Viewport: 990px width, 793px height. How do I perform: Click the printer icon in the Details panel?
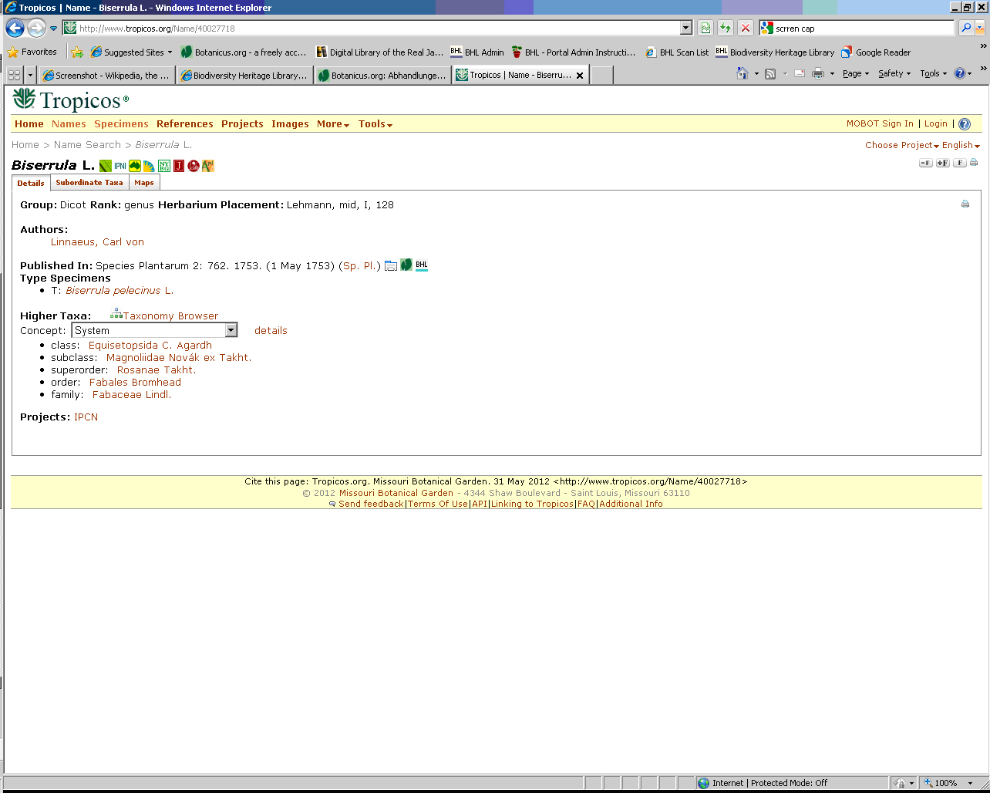coord(965,204)
